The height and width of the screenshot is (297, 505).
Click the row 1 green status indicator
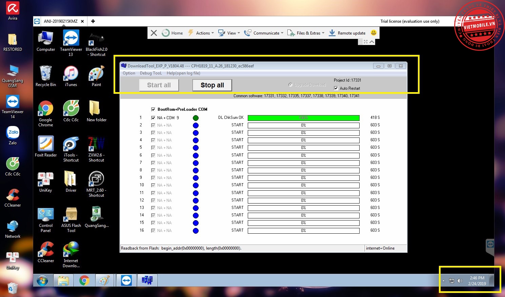click(x=196, y=118)
